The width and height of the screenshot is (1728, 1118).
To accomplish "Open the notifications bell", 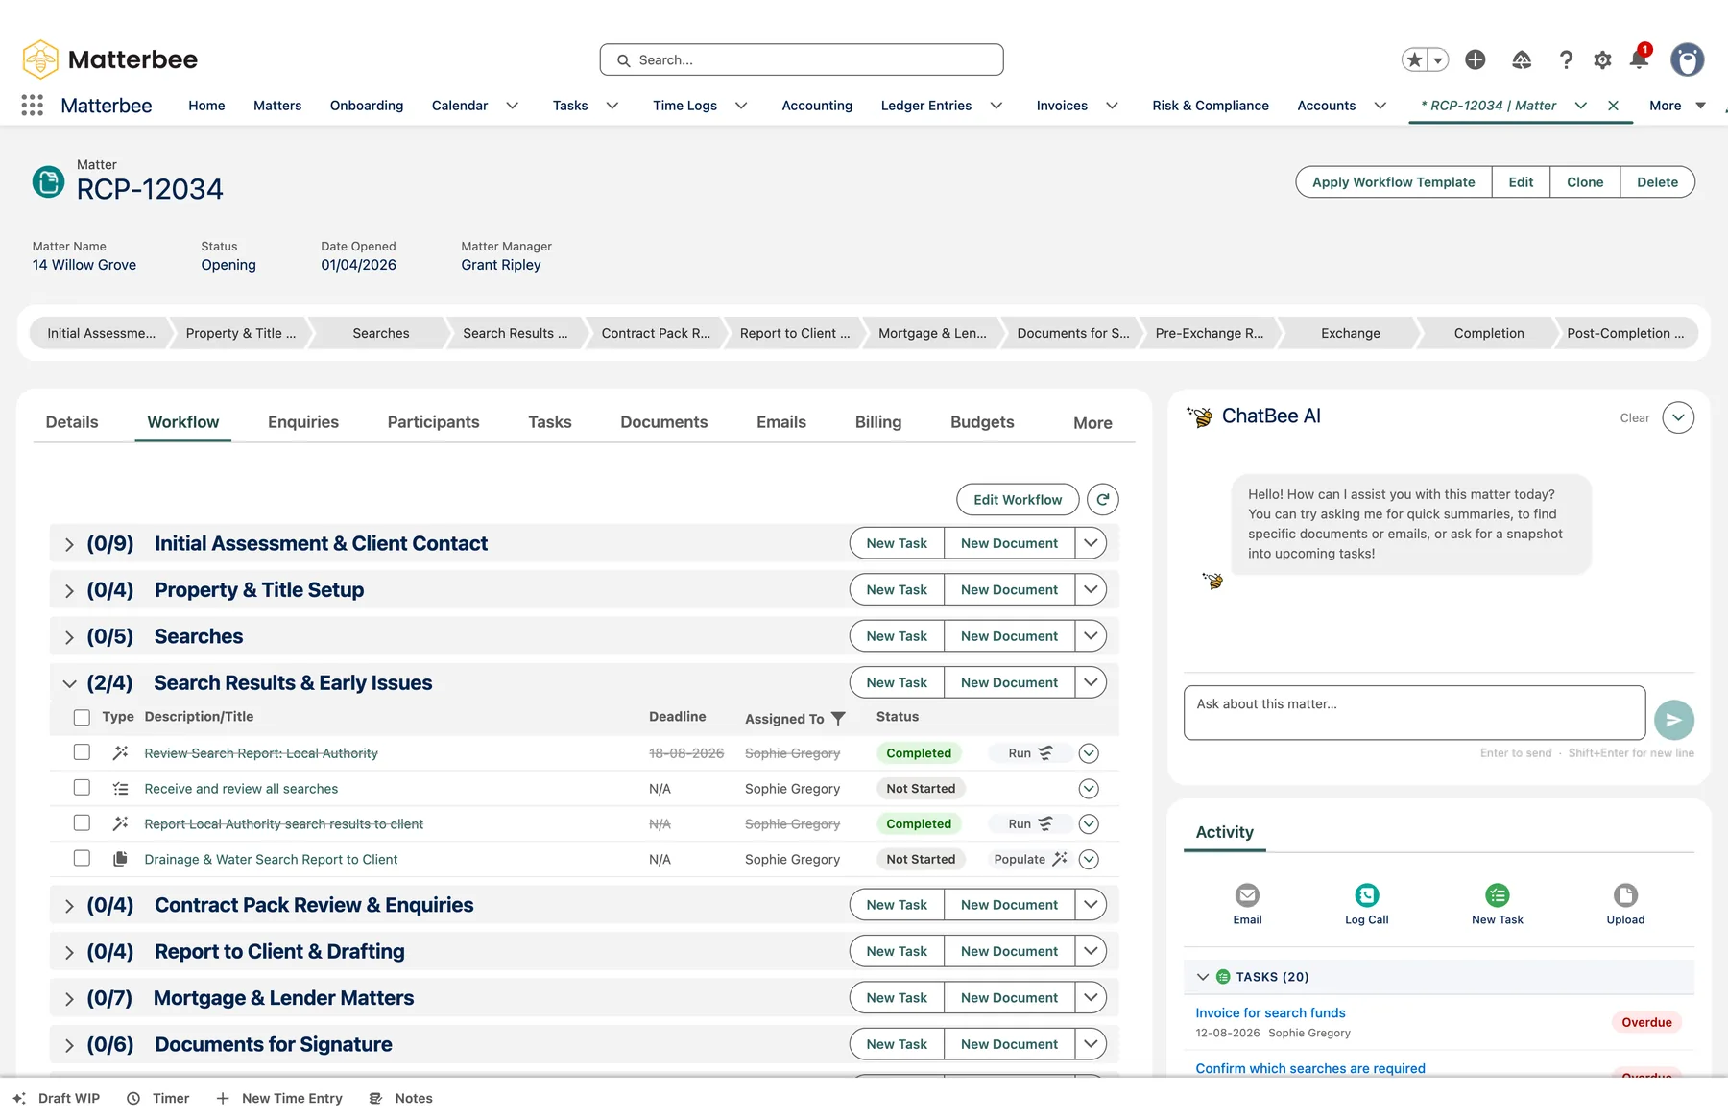I will [1639, 59].
